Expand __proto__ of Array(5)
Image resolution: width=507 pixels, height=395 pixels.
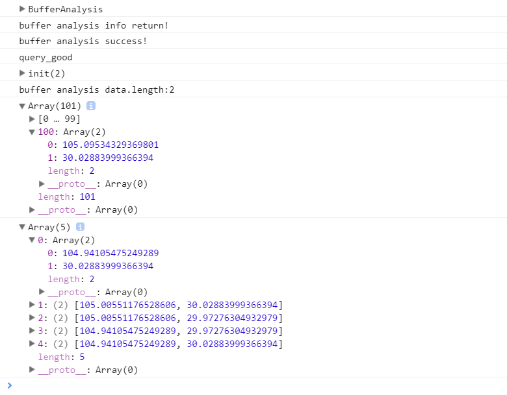(32, 370)
